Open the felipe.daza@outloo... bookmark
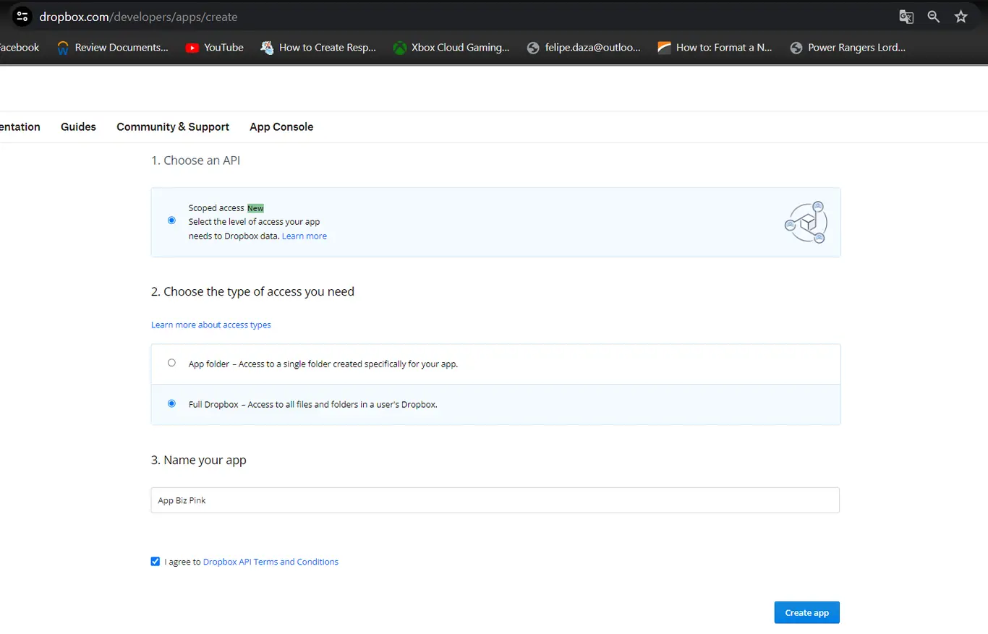The width and height of the screenshot is (988, 634). [584, 48]
